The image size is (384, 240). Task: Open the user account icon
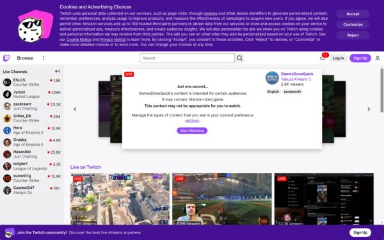(x=378, y=58)
